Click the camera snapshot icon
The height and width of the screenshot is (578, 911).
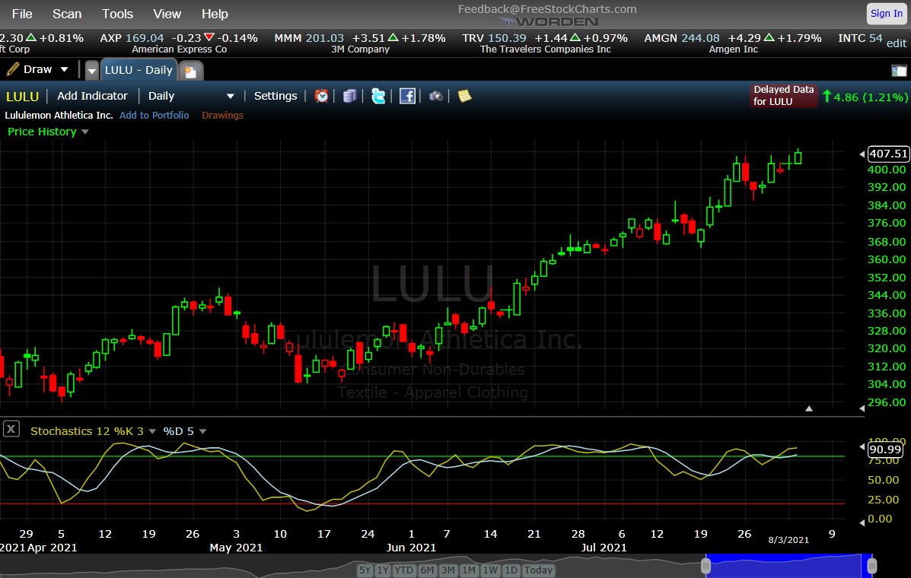point(436,96)
